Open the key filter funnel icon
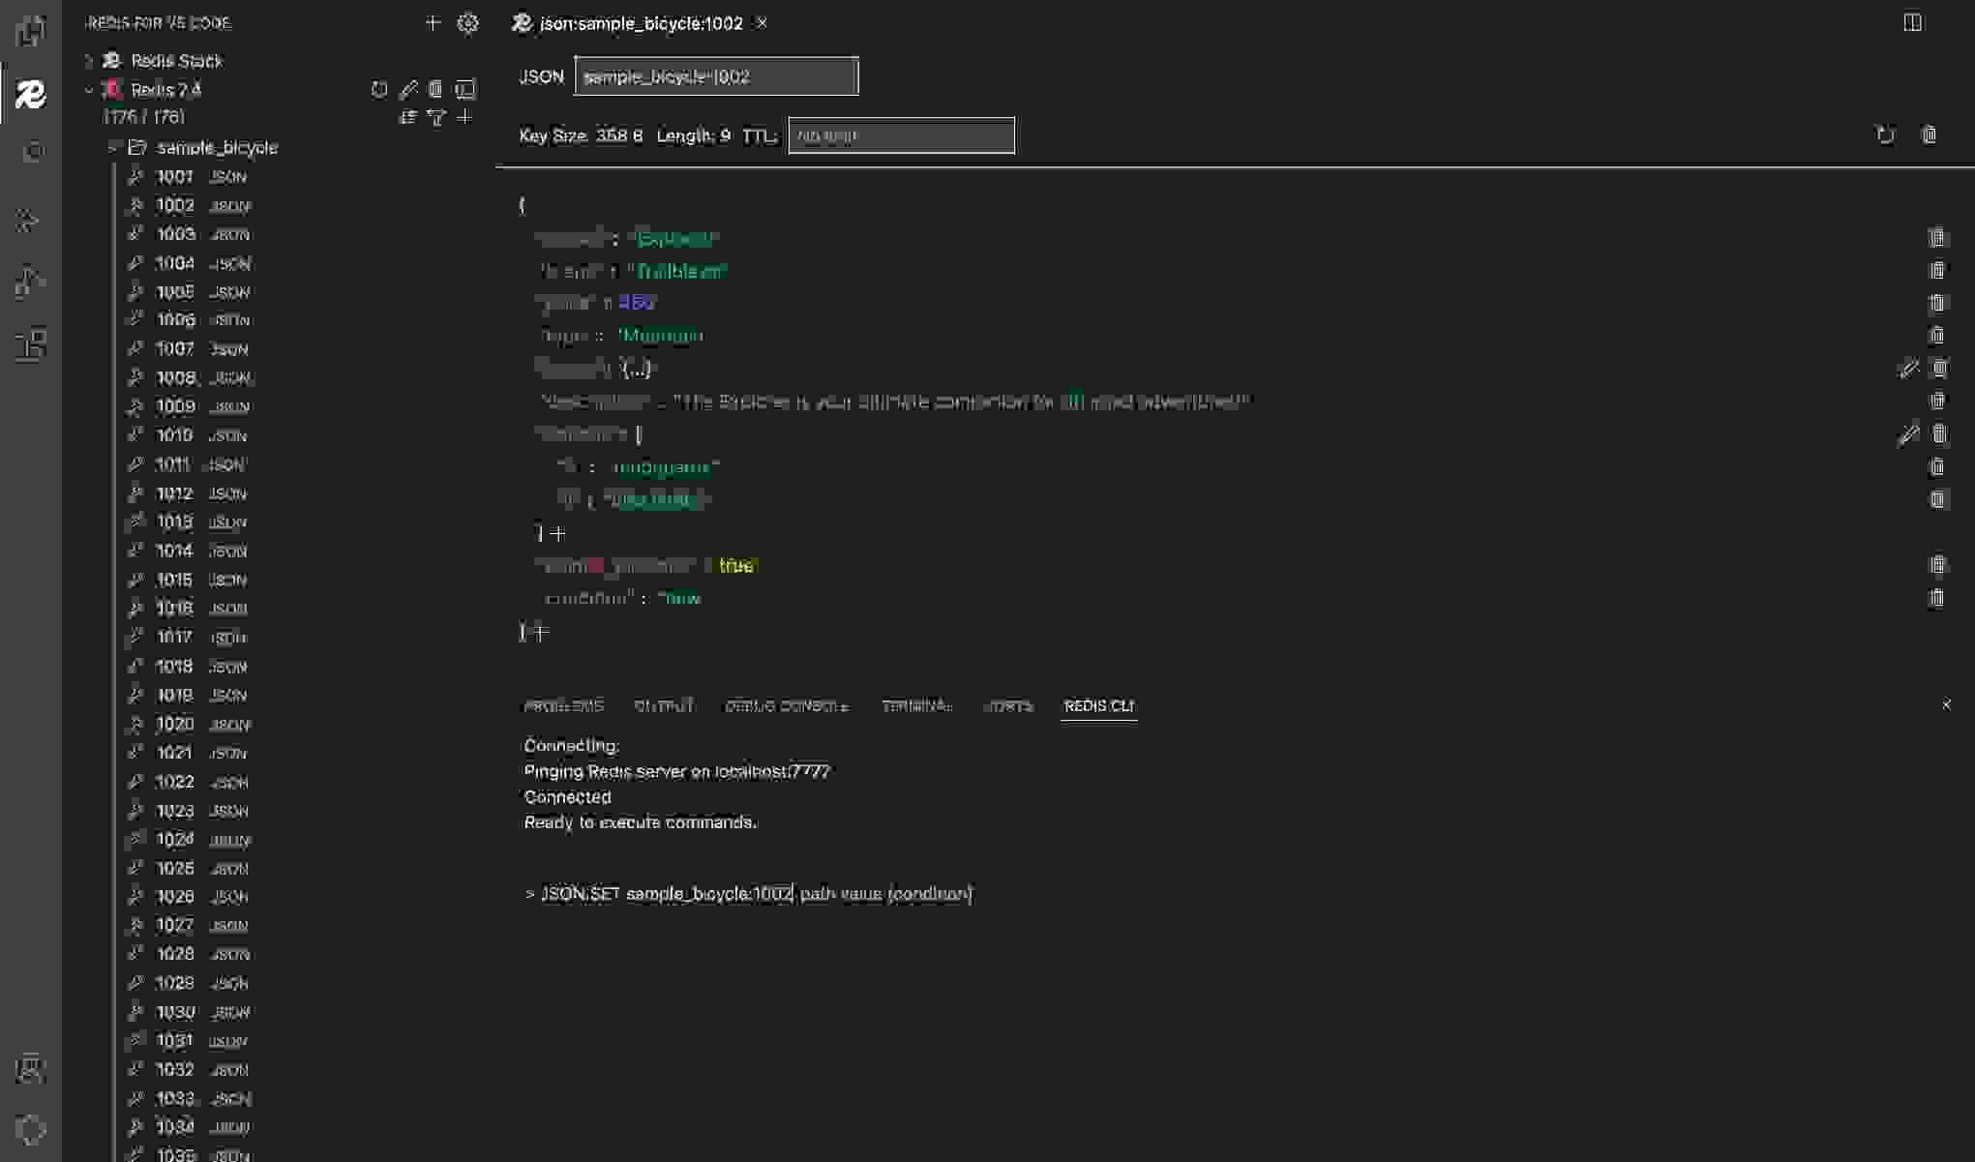Viewport: 1975px width, 1162px height. pos(436,117)
